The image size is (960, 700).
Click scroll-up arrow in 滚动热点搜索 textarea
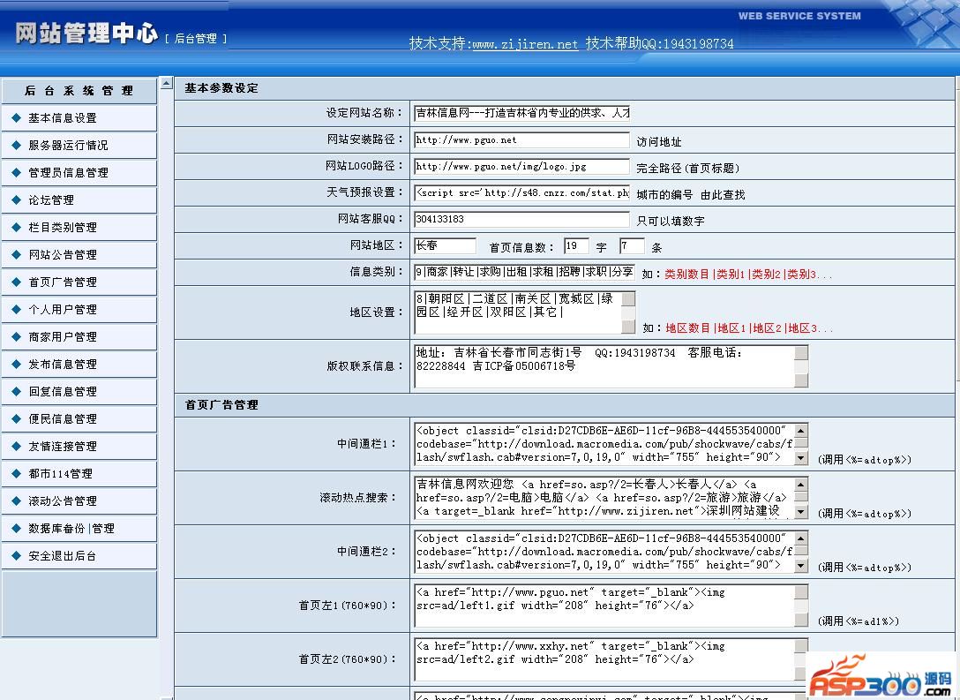tap(801, 484)
